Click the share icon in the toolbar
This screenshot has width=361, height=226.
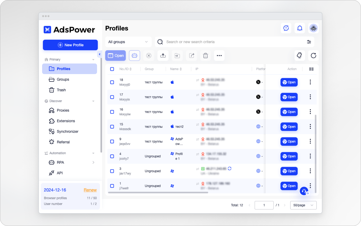pyautogui.click(x=191, y=55)
